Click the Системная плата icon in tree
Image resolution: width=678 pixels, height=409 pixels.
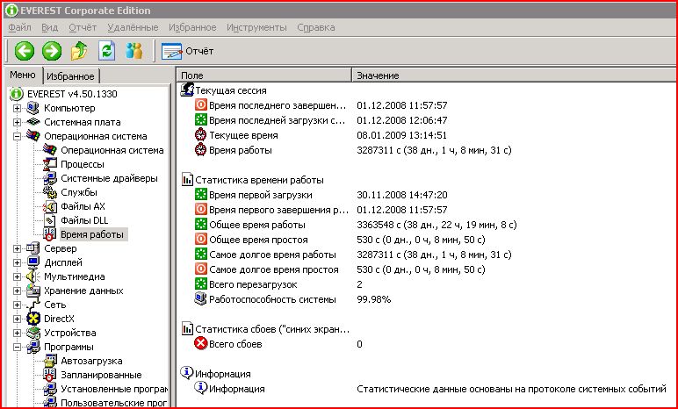click(x=32, y=122)
